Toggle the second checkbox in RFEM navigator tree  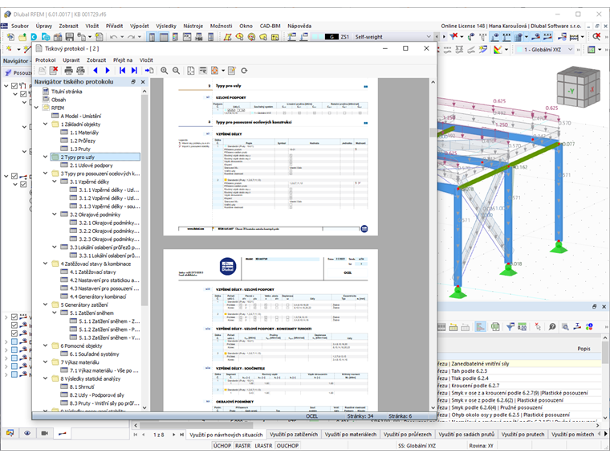(x=23, y=94)
